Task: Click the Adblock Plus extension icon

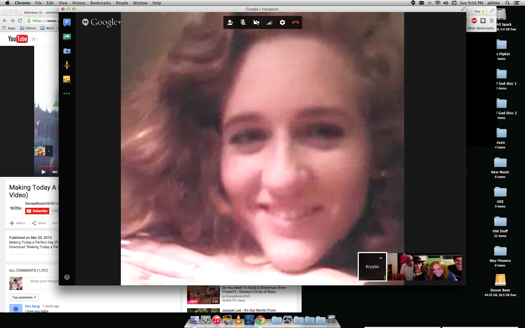Action: pos(474,21)
